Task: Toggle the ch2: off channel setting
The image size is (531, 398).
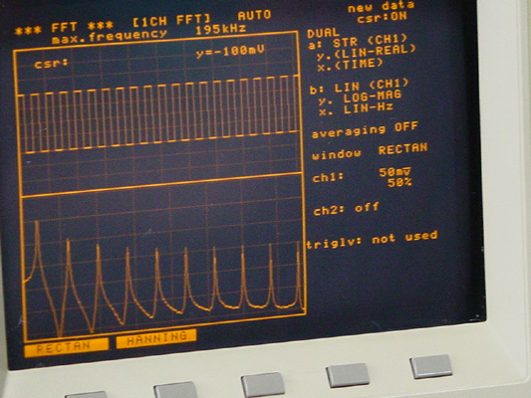Action: pos(346,209)
